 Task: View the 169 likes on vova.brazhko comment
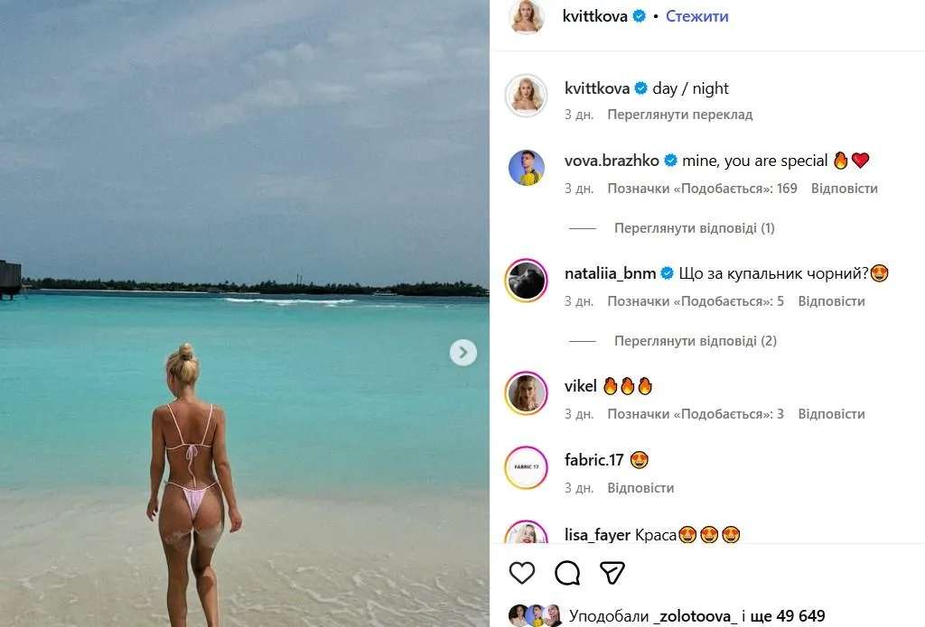tap(702, 189)
